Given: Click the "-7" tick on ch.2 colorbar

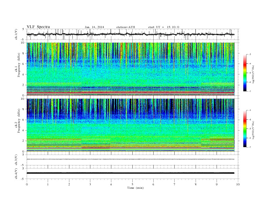Looking at the screenshot, I should coord(250,147).
